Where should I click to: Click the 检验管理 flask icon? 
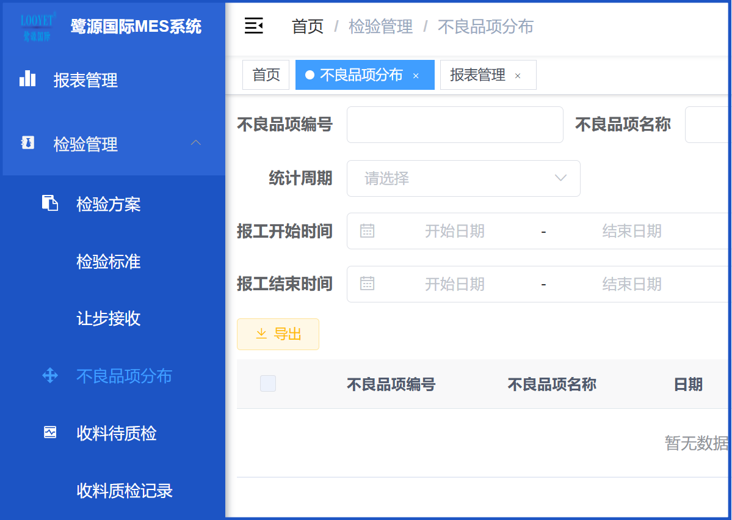[x=28, y=143]
